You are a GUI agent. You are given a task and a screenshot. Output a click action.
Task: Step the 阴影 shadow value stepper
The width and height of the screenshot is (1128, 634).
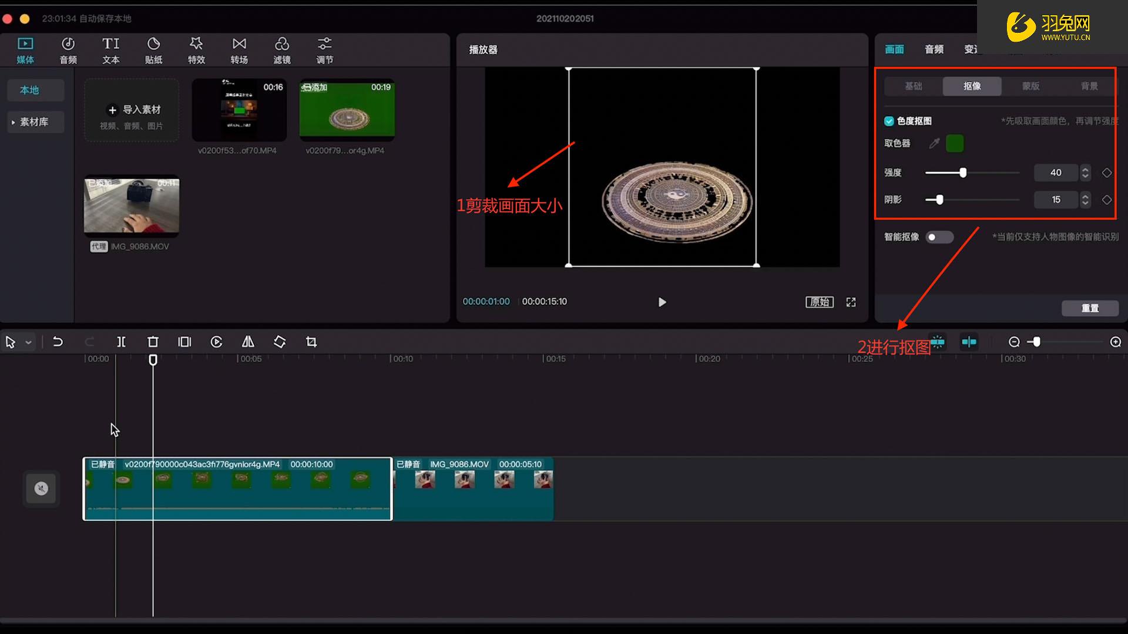coord(1085,200)
